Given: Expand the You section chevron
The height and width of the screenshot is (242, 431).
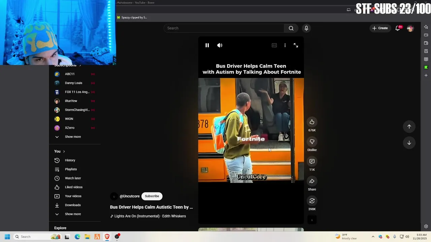Looking at the screenshot, I should click(64, 152).
